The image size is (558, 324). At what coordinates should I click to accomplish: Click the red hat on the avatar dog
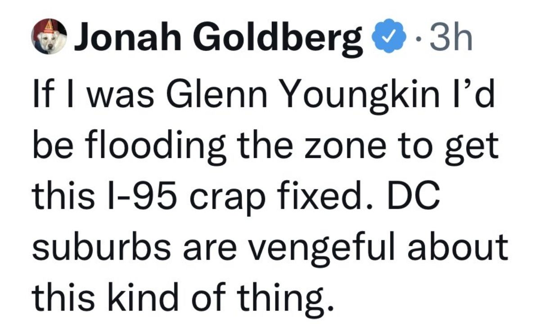coord(49,28)
